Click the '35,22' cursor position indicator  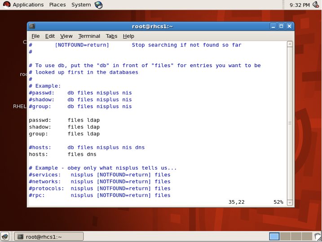click(236, 202)
